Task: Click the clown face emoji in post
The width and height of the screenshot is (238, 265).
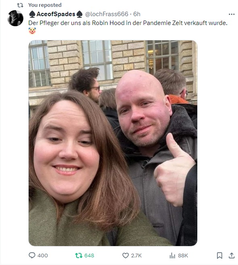Action: 32,31
